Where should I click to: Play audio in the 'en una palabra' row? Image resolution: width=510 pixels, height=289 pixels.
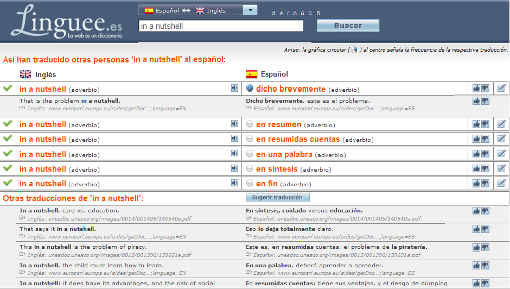pos(234,153)
